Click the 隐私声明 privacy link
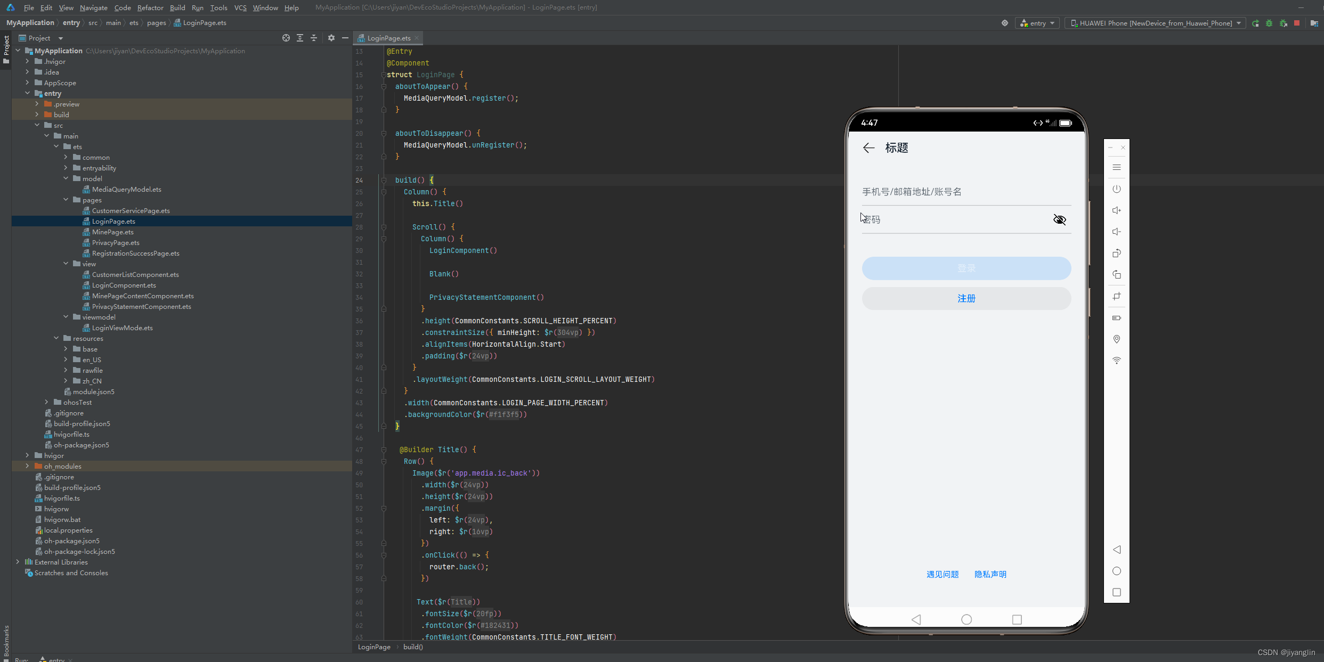Viewport: 1324px width, 662px height. point(990,574)
